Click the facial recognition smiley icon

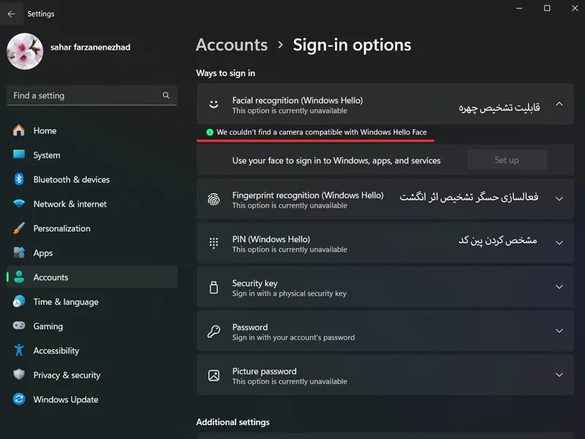click(214, 104)
